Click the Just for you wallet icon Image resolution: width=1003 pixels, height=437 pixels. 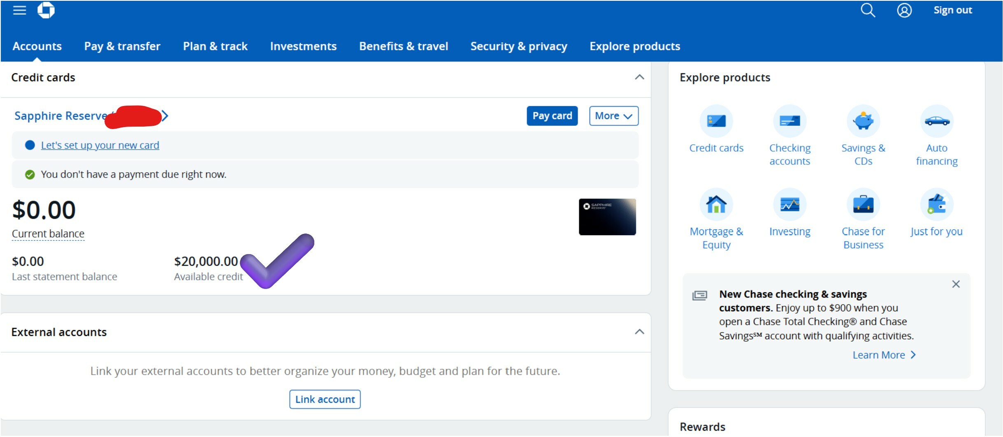point(937,204)
